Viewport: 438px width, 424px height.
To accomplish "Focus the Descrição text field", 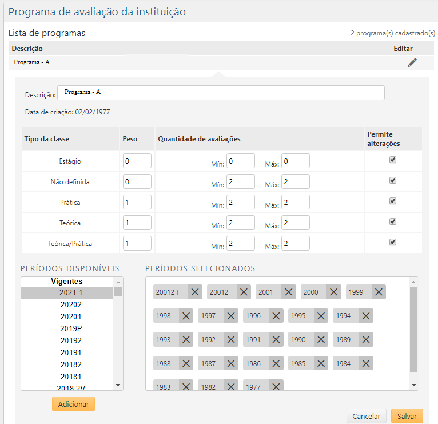I will 221,93.
